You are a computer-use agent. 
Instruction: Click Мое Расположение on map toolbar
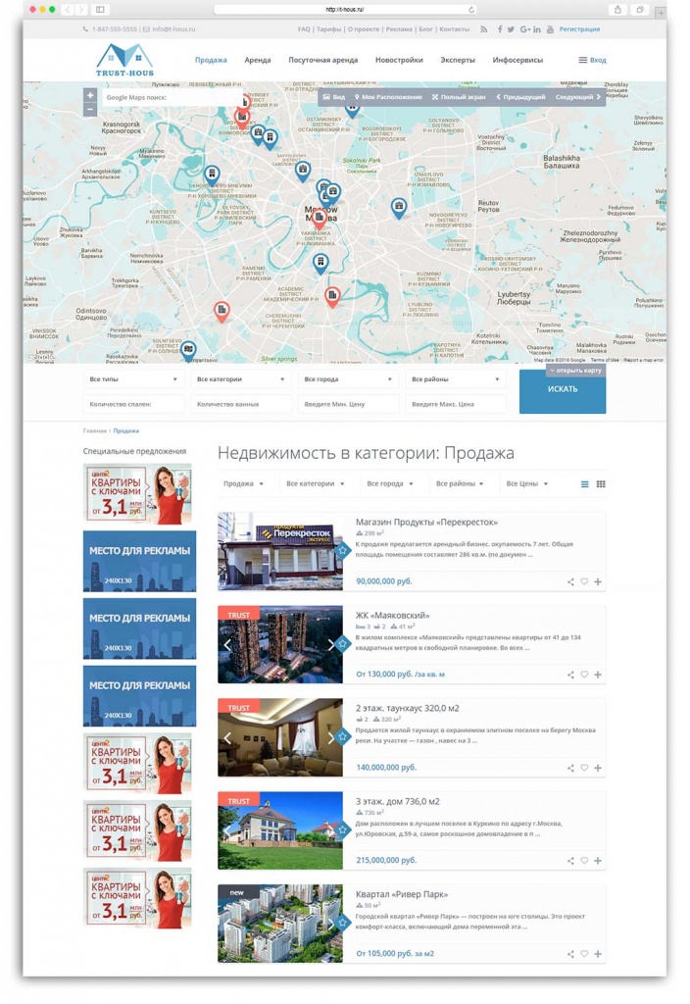pyautogui.click(x=388, y=97)
